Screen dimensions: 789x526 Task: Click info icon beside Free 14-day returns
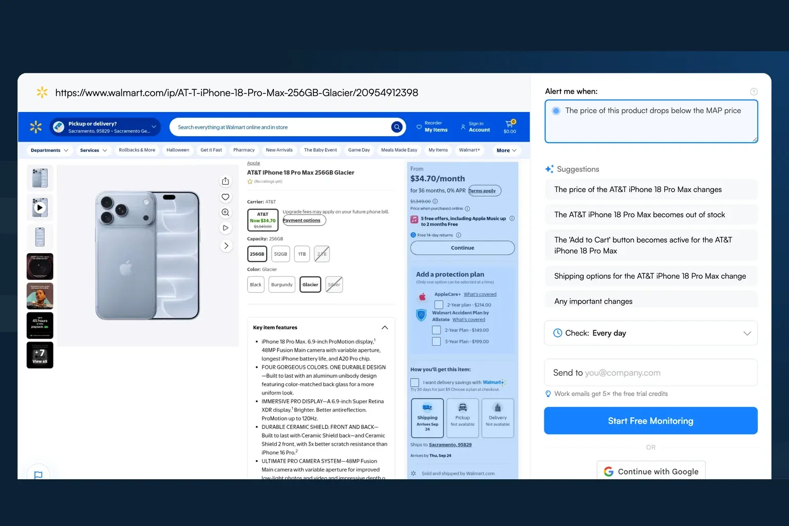(x=459, y=235)
